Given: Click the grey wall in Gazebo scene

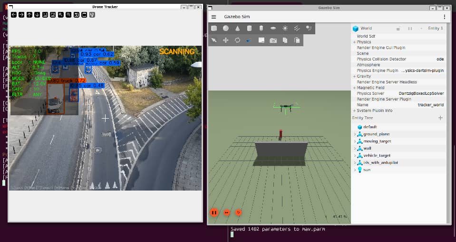Looking at the screenshot, I should (x=281, y=150).
